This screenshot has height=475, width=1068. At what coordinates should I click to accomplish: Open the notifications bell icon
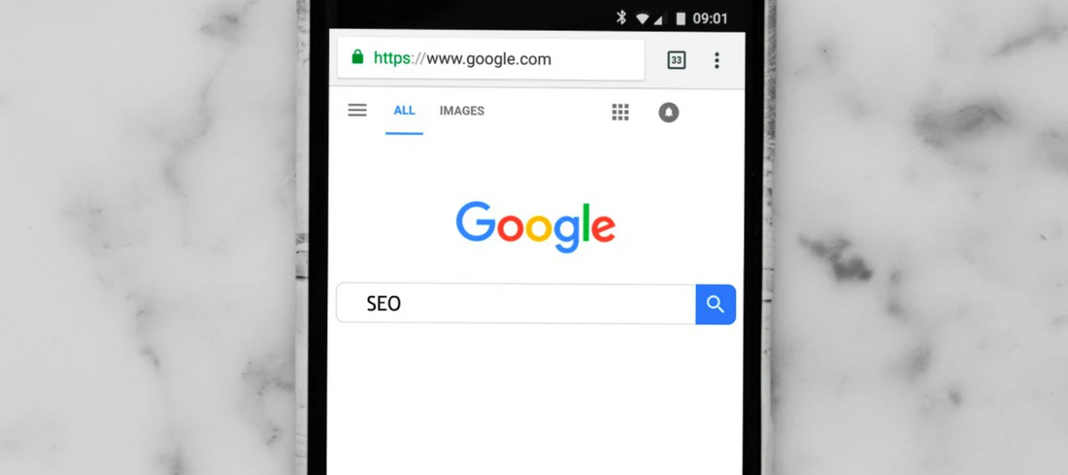(x=669, y=113)
